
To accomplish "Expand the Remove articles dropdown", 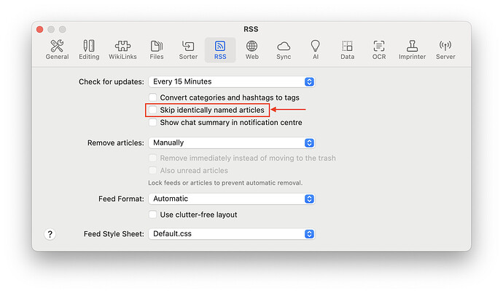I will pyautogui.click(x=231, y=143).
